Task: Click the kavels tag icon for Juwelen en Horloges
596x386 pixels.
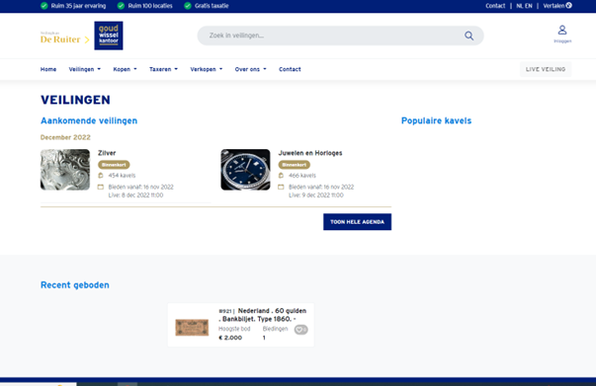Action: click(281, 176)
